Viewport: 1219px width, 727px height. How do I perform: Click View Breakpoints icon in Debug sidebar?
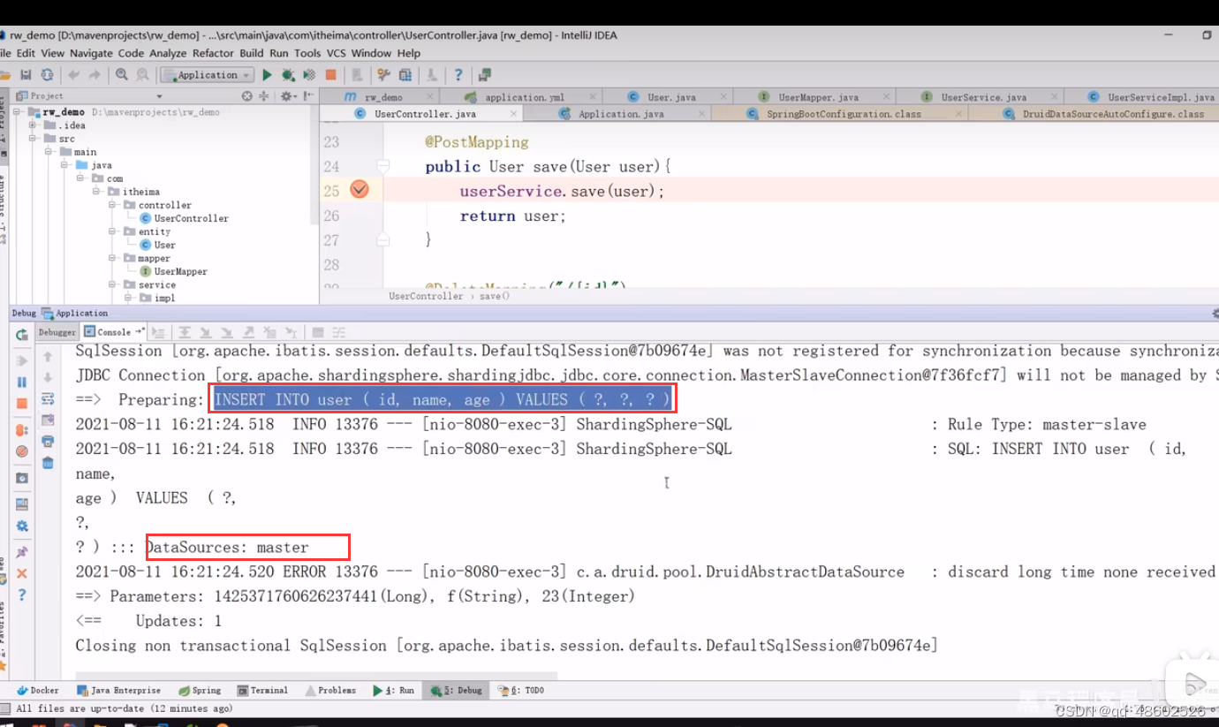pyautogui.click(x=22, y=430)
